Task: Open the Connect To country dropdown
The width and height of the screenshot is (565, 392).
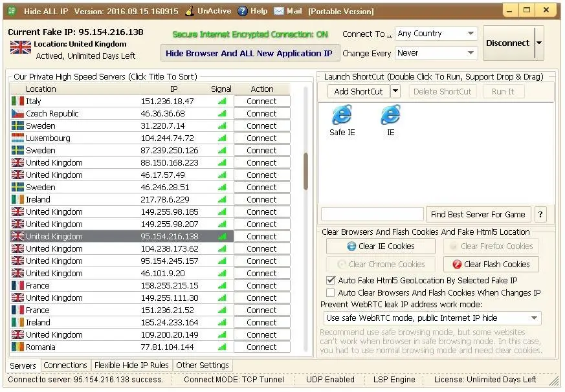Action: tap(436, 34)
